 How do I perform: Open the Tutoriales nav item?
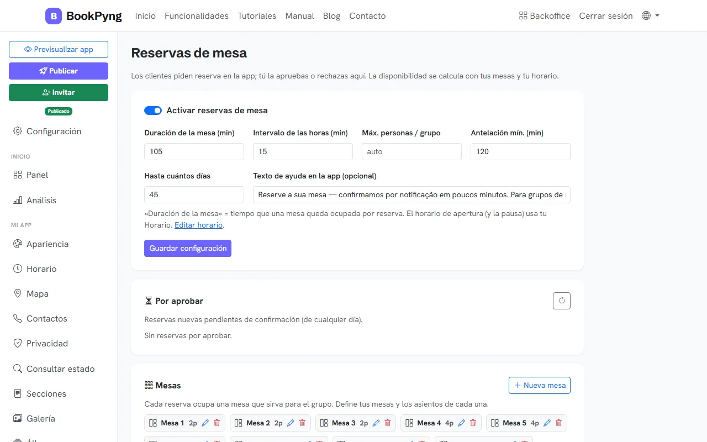click(257, 16)
